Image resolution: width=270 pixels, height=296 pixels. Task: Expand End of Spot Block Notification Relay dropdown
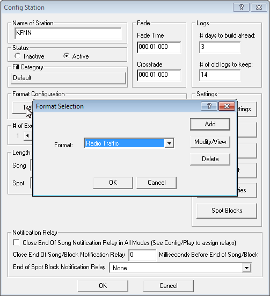(246, 268)
